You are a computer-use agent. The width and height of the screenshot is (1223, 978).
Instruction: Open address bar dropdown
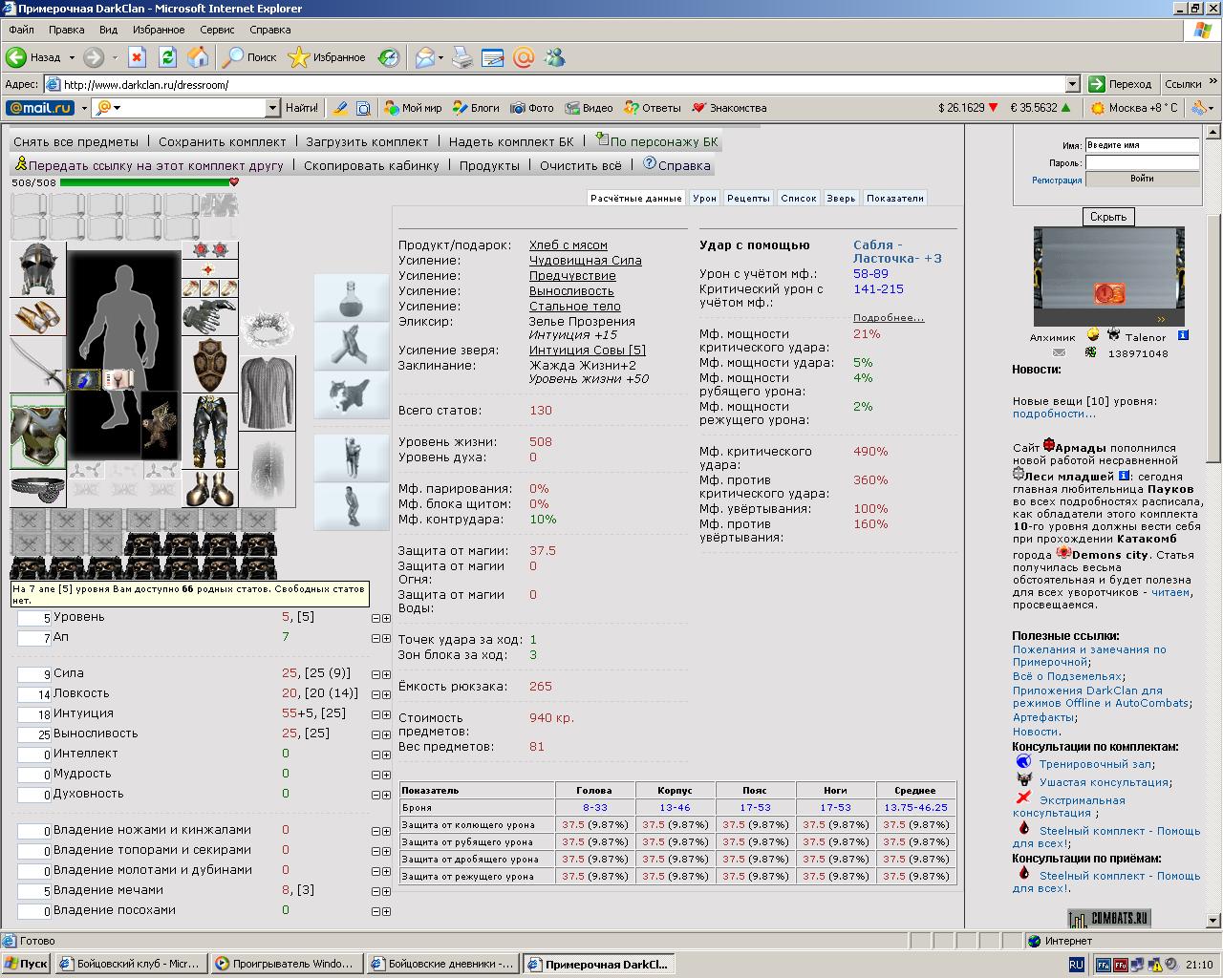click(x=1072, y=84)
